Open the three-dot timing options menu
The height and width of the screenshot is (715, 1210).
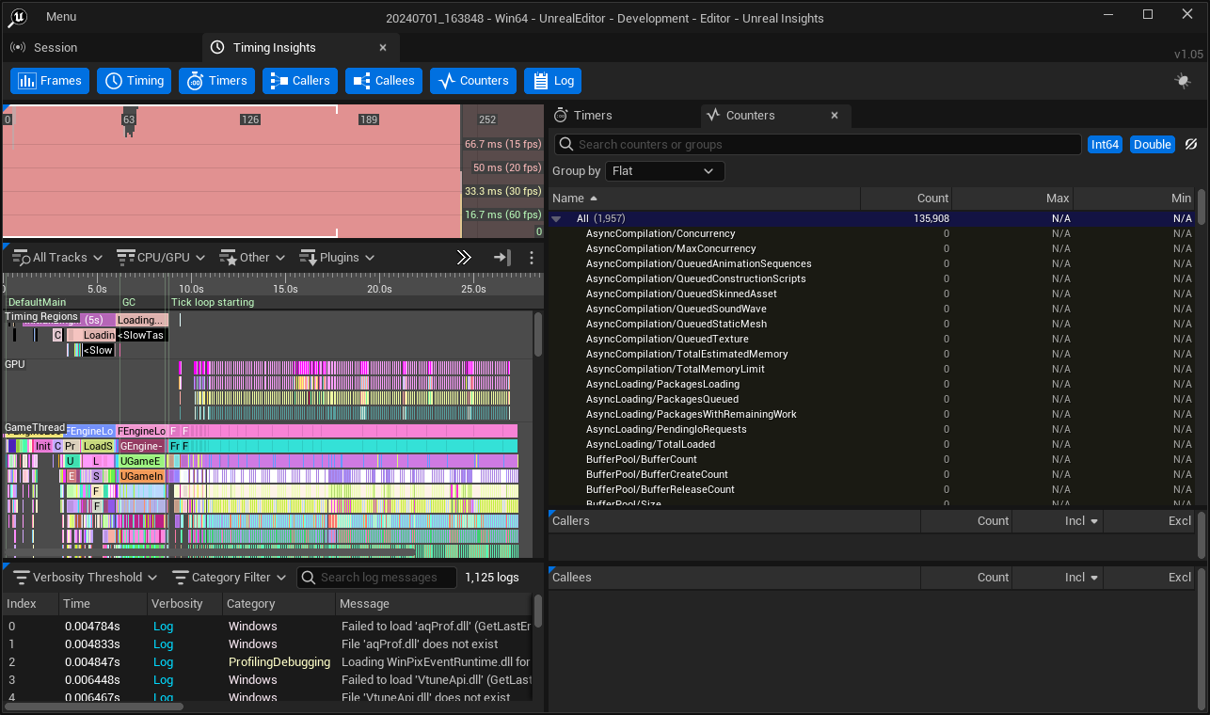point(532,257)
